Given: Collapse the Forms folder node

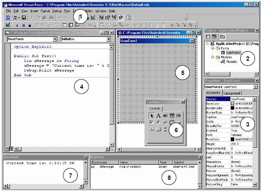Looking at the screenshot, I should (x=213, y=48).
